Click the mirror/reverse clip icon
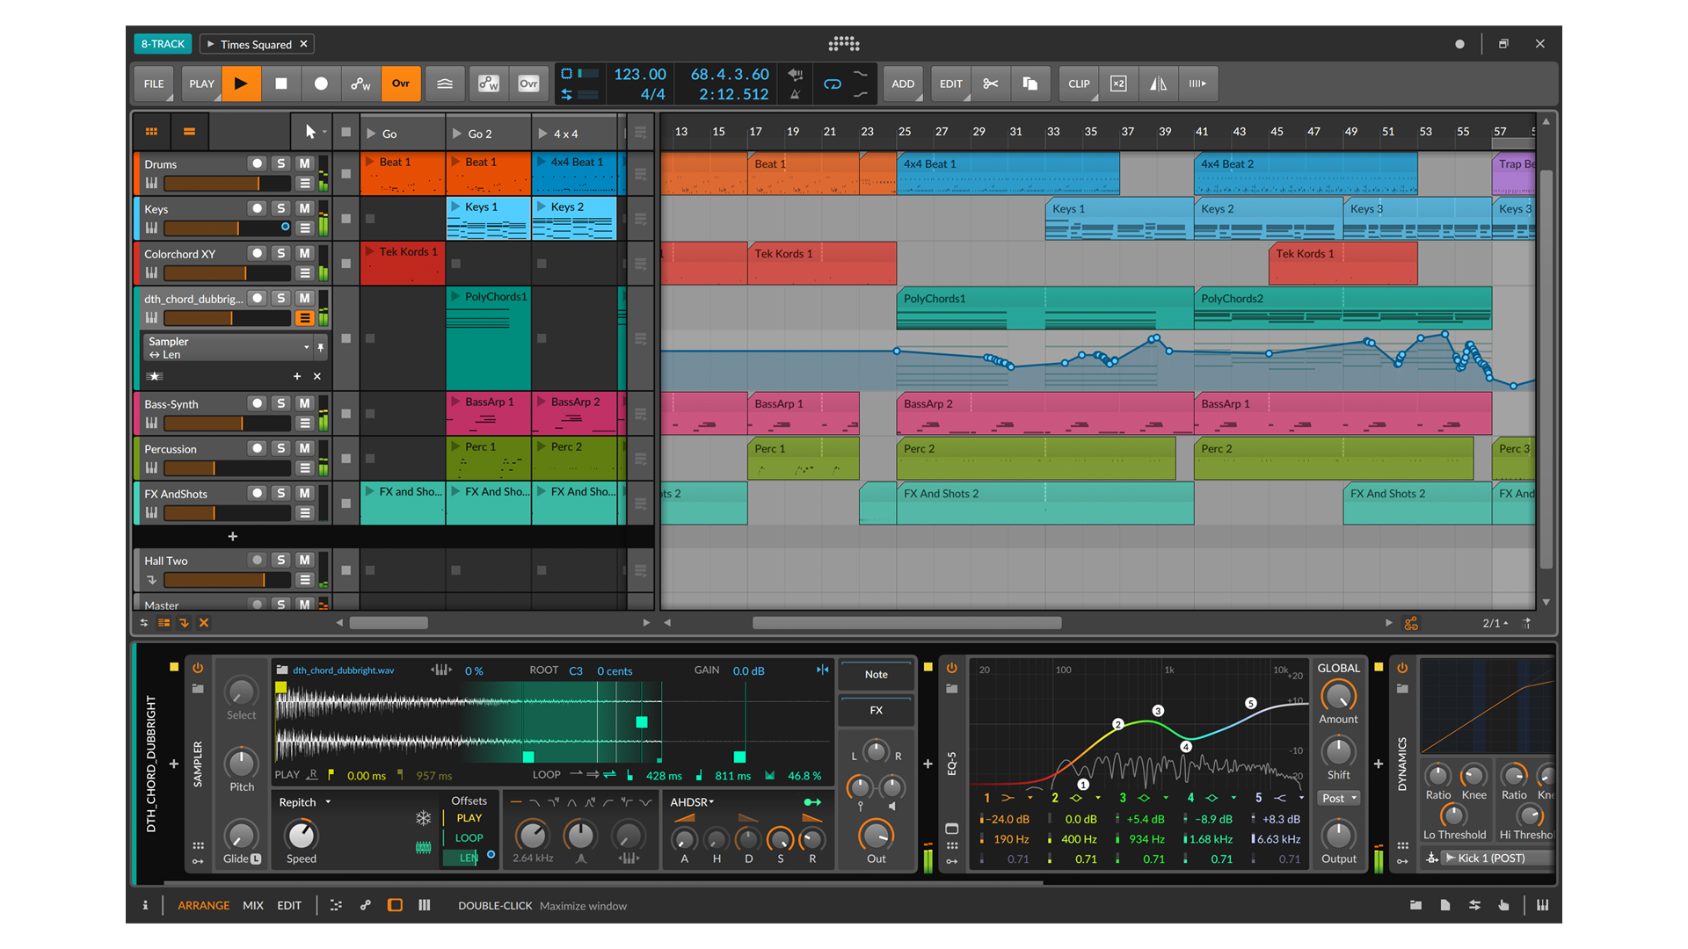Viewport: 1688px width, 949px height. coord(1158,83)
